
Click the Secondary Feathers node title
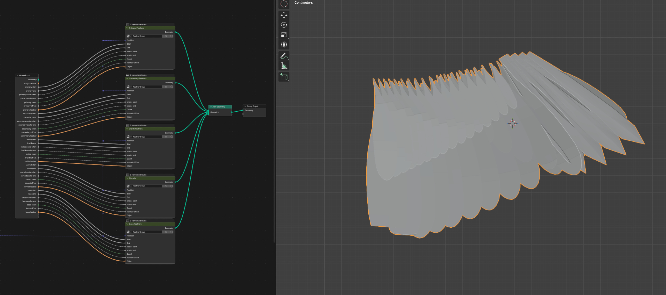(x=138, y=79)
